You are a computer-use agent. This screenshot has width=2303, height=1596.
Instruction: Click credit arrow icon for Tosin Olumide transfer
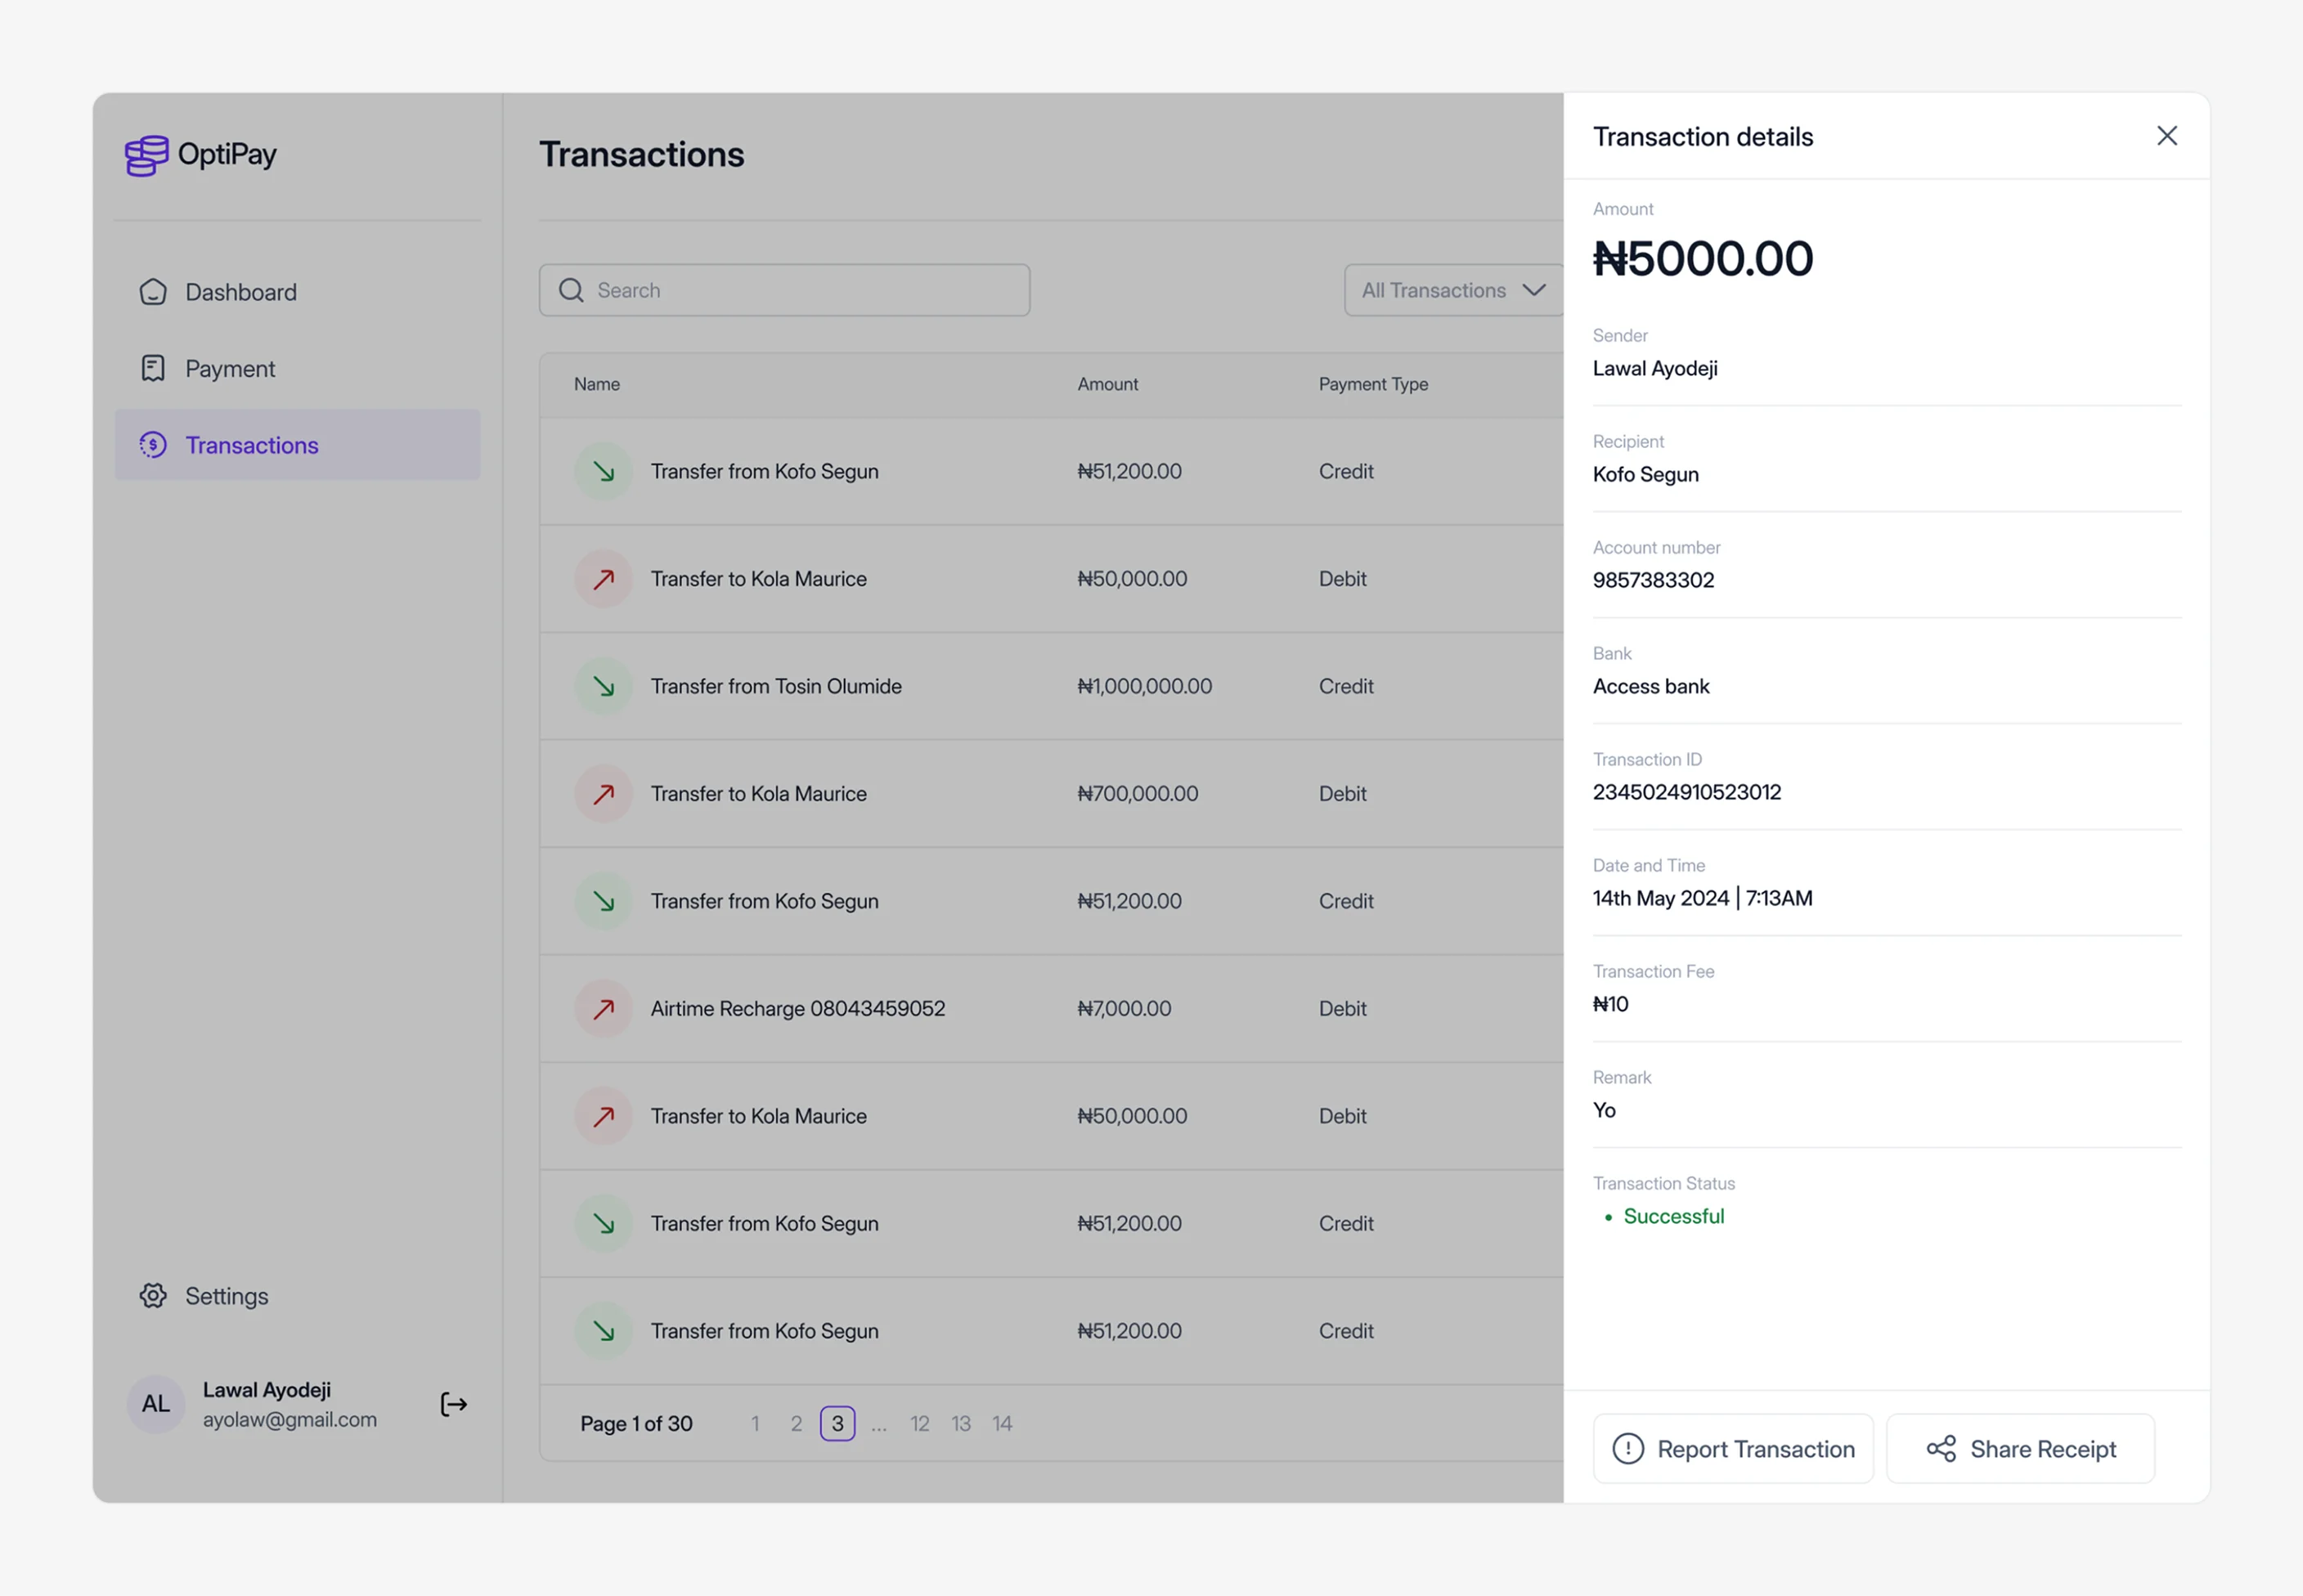603,686
